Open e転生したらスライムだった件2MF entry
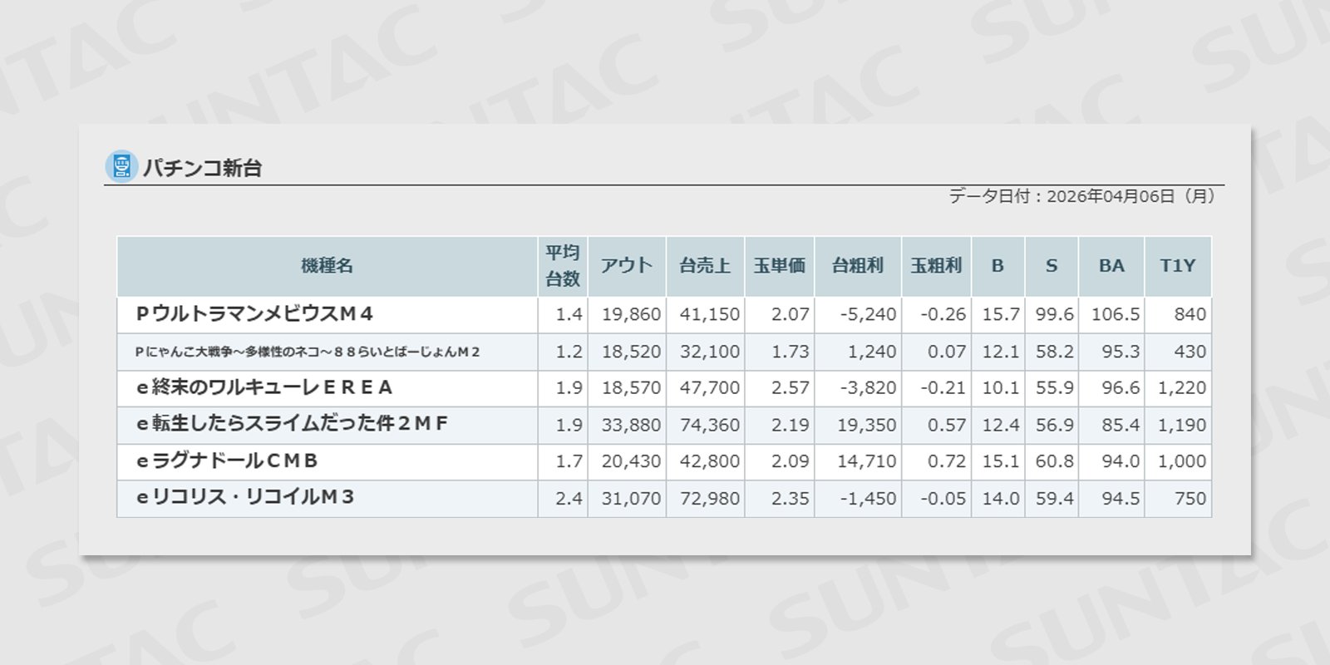The height and width of the screenshot is (665, 1330). (x=292, y=424)
